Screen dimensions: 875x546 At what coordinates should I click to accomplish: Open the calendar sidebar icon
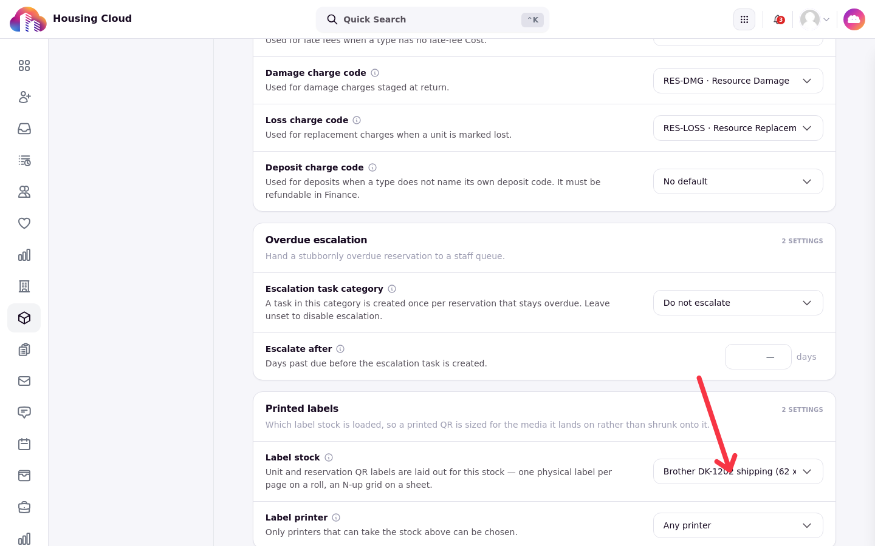pyautogui.click(x=24, y=444)
